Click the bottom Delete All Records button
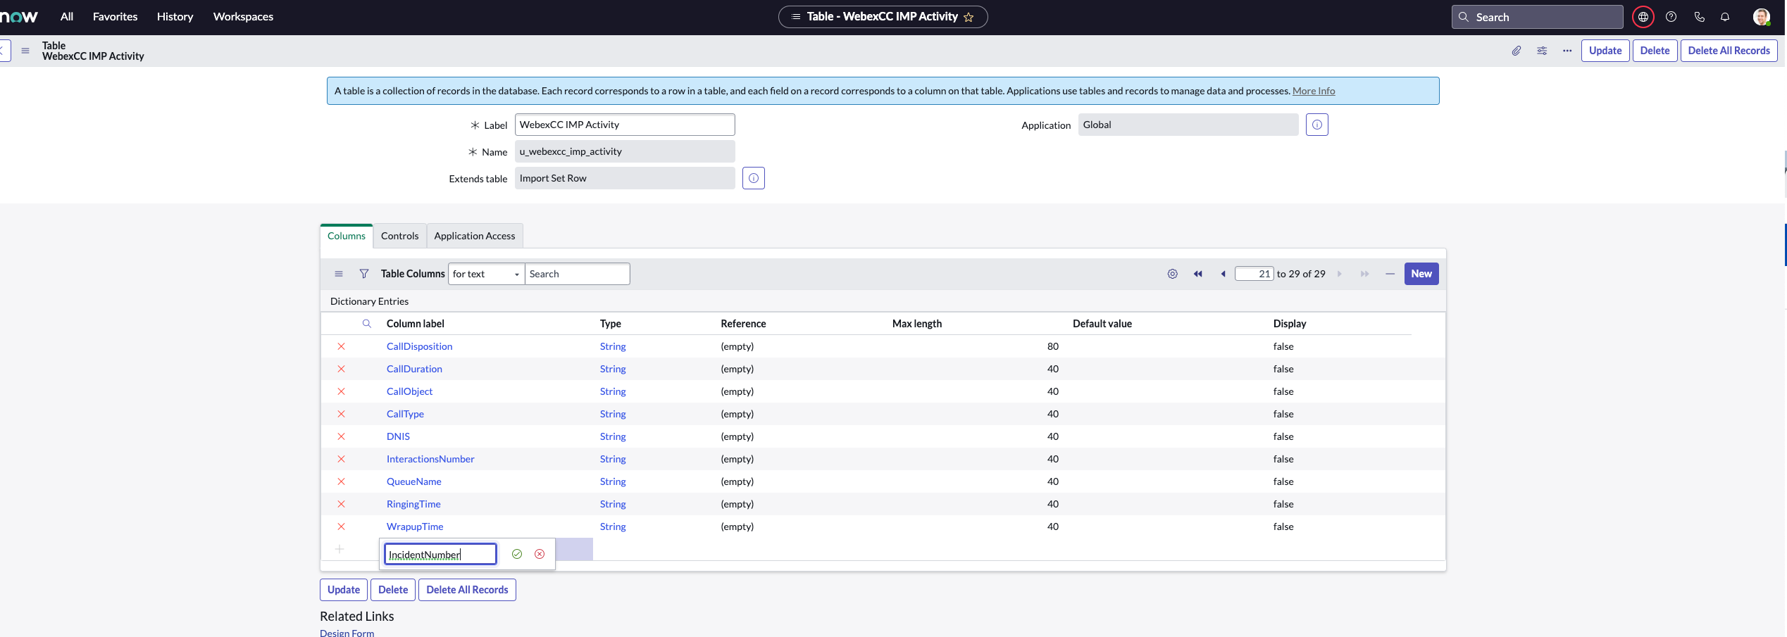 467,590
